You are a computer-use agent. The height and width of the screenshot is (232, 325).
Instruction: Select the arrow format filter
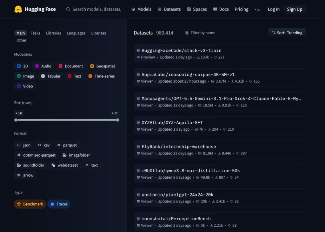tap(25, 175)
